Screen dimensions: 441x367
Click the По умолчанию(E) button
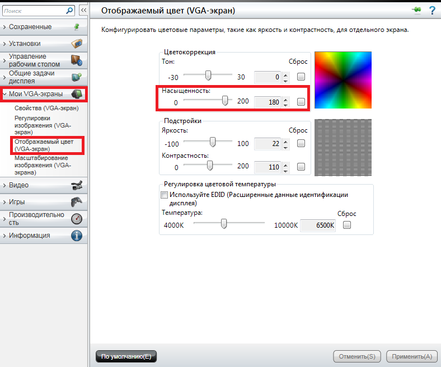point(126,356)
